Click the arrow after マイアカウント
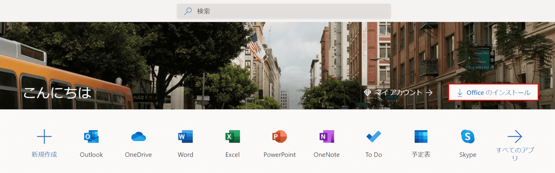555x173 pixels. [x=429, y=92]
